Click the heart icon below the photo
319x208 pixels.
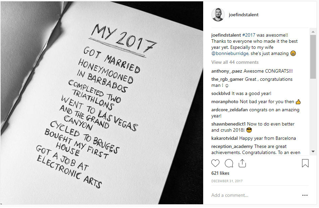click(x=215, y=163)
